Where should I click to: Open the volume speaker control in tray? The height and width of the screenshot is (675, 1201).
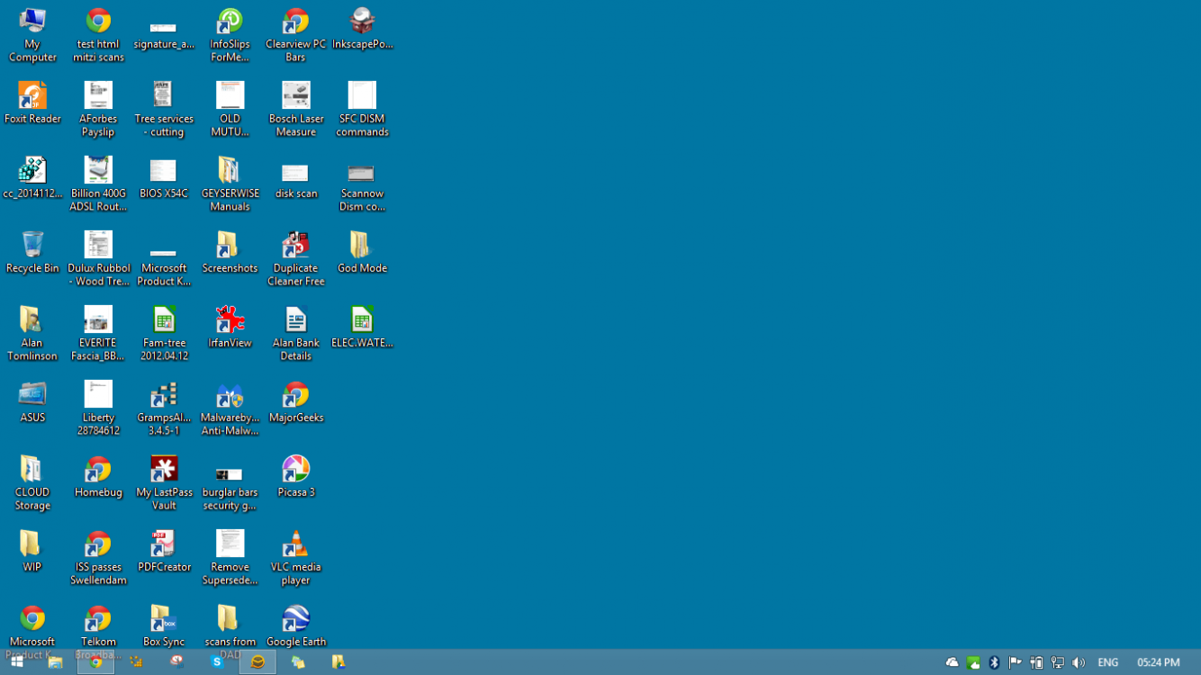[x=1079, y=662]
